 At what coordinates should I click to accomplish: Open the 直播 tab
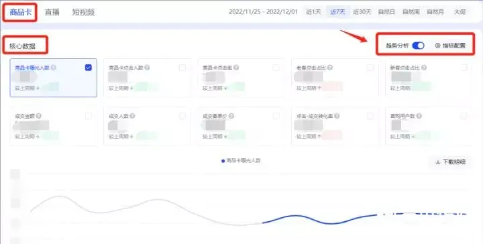[x=52, y=12]
